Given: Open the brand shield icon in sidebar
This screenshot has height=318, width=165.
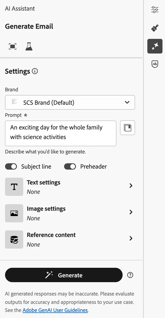Looking at the screenshot, I should (x=155, y=64).
